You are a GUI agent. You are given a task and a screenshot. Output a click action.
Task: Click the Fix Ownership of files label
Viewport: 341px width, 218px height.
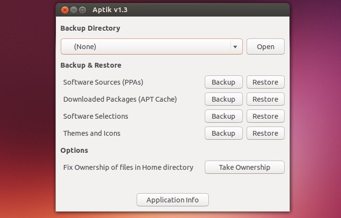coord(128,167)
